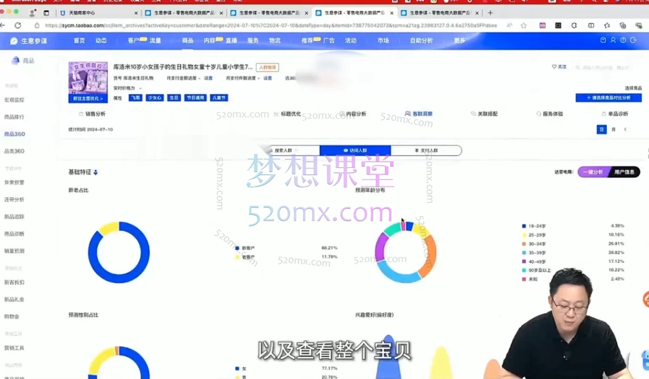649x379 pixels.
Task: Click the 单品诊断 icon
Action: 604,114
